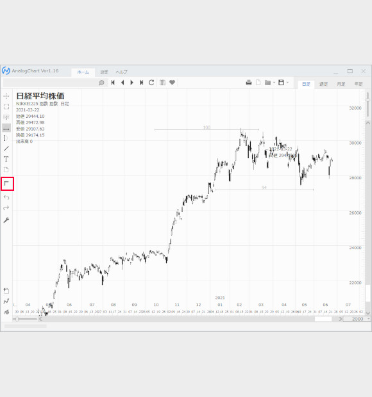Expand the folder open dropdown arrow
The width and height of the screenshot is (372, 397).
(274, 83)
